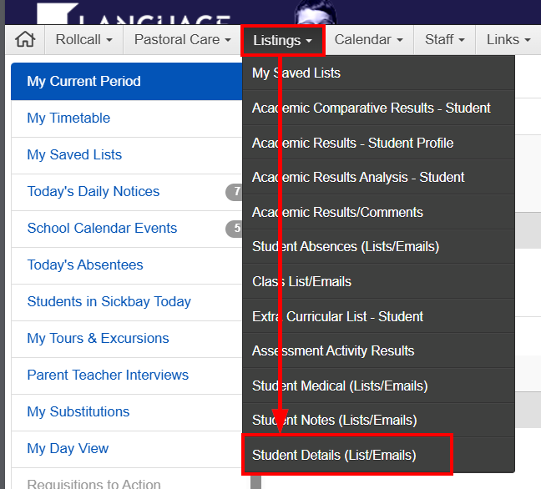Go to School Calendar Events
The width and height of the screenshot is (541, 489).
pos(102,229)
